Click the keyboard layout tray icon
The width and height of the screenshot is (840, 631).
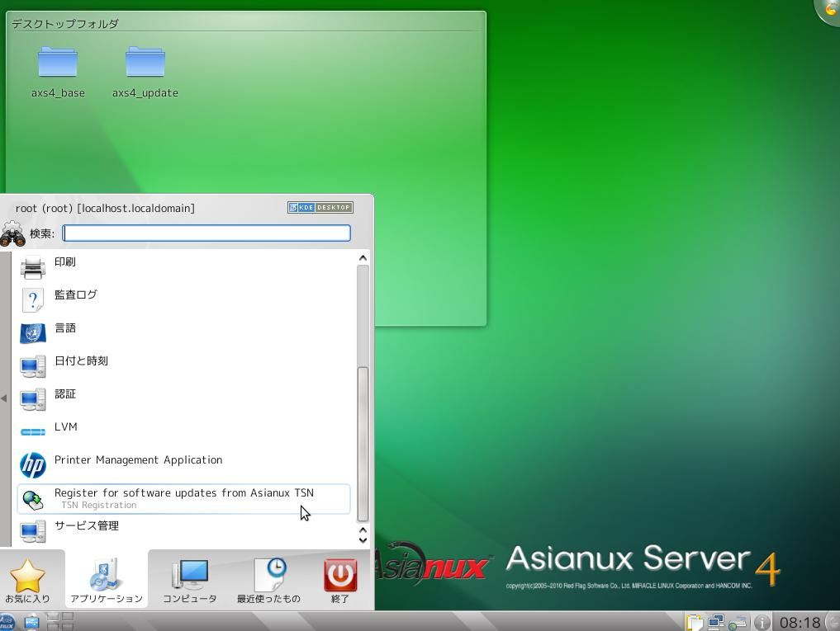click(738, 623)
